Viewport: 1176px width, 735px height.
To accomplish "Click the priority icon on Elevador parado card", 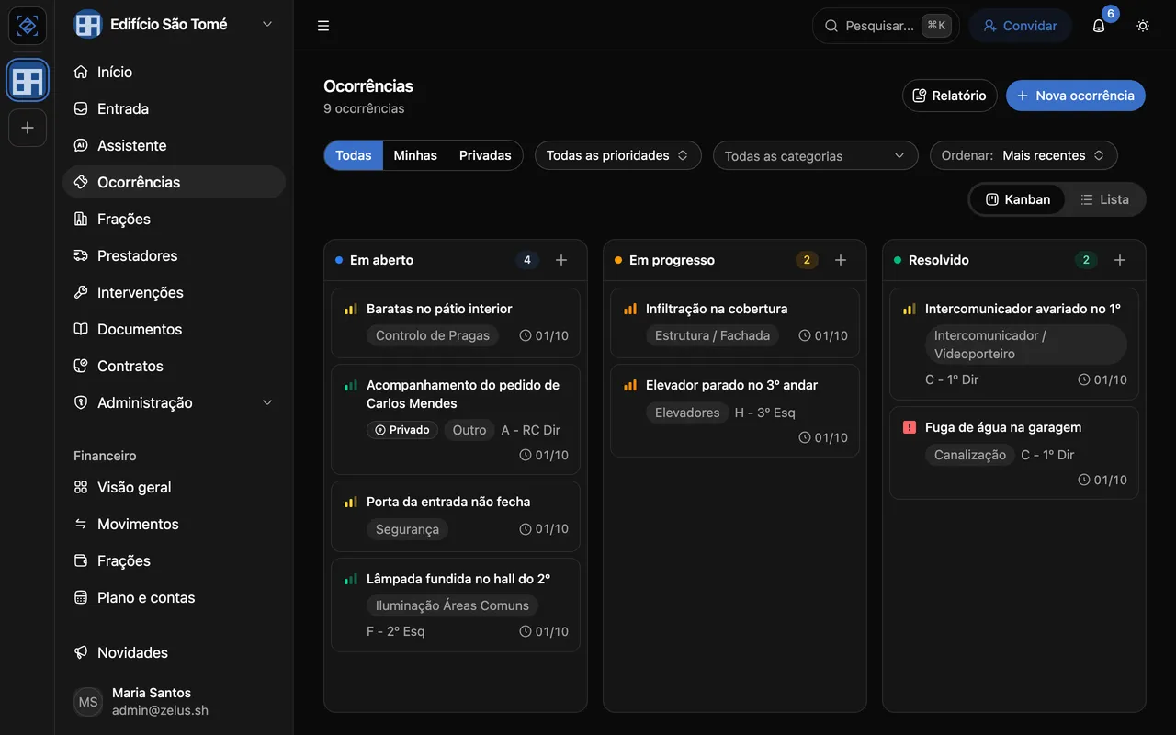I will click(630, 385).
